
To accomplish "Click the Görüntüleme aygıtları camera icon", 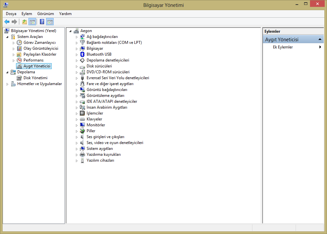I will [82, 96].
